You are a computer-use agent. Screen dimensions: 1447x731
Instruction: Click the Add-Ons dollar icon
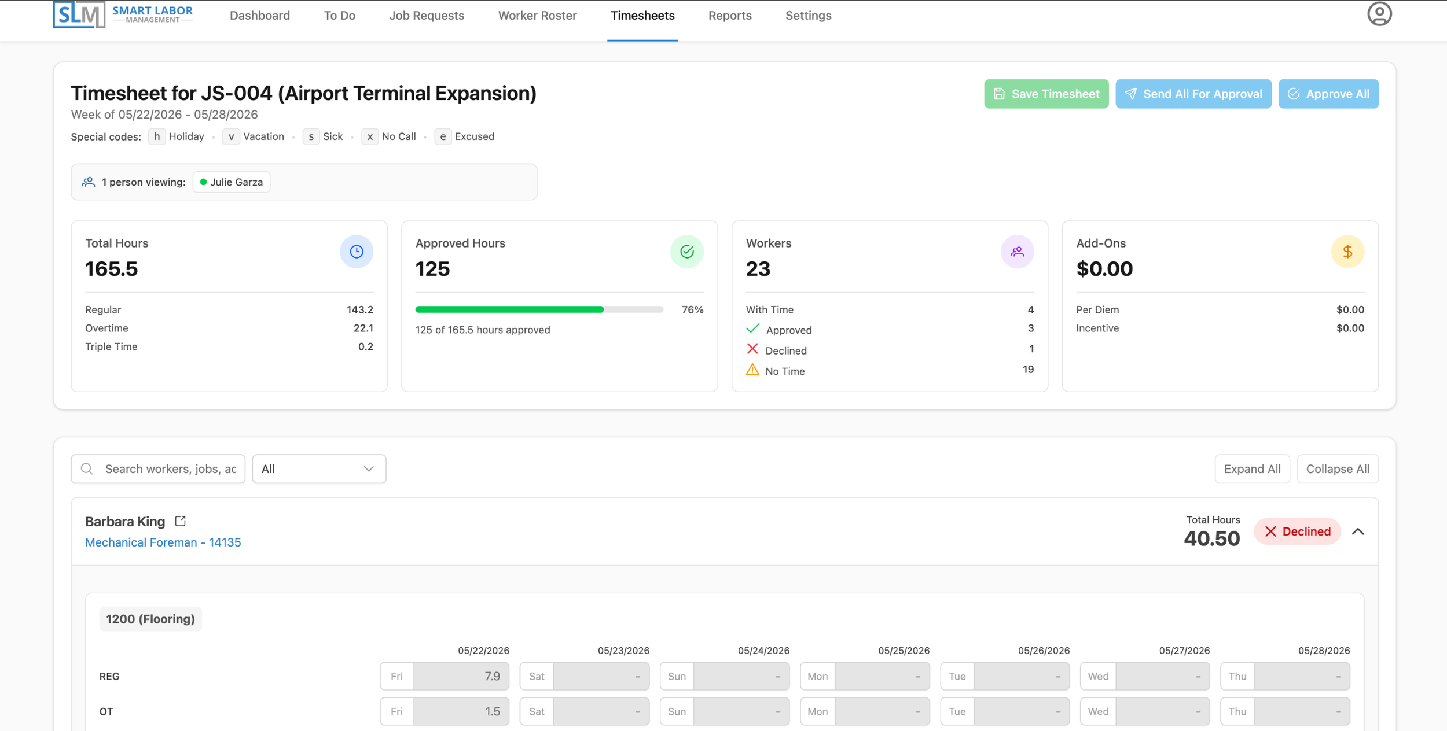click(1348, 252)
